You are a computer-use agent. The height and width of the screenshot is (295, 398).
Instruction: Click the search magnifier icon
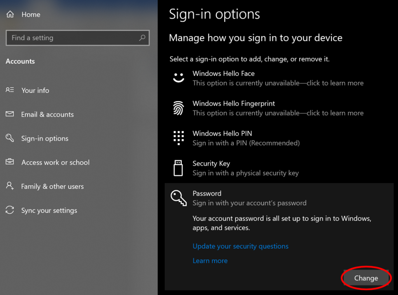pyautogui.click(x=142, y=38)
